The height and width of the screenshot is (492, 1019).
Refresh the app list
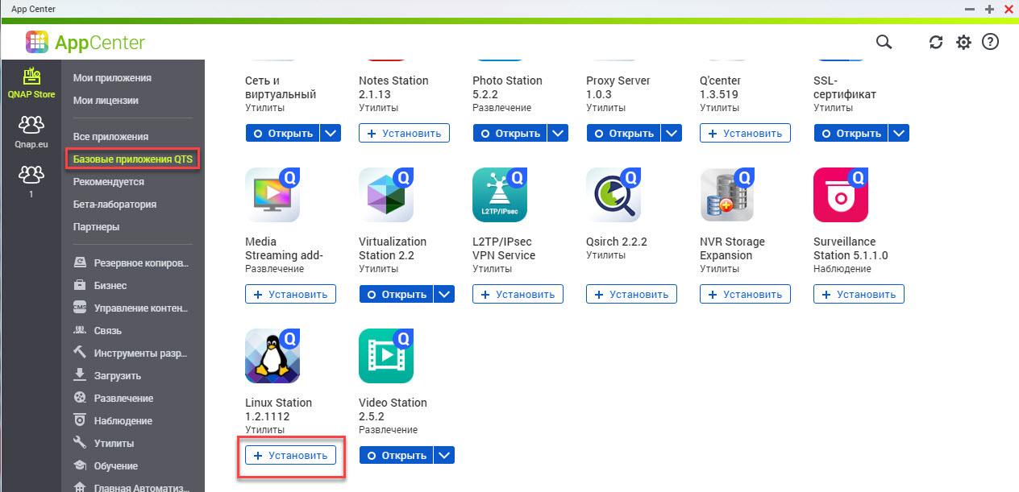tap(936, 43)
